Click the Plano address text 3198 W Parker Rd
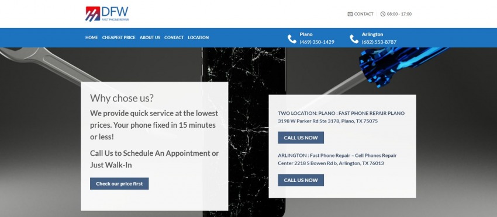Image resolution: width=497 pixels, height=217 pixels. click(328, 121)
